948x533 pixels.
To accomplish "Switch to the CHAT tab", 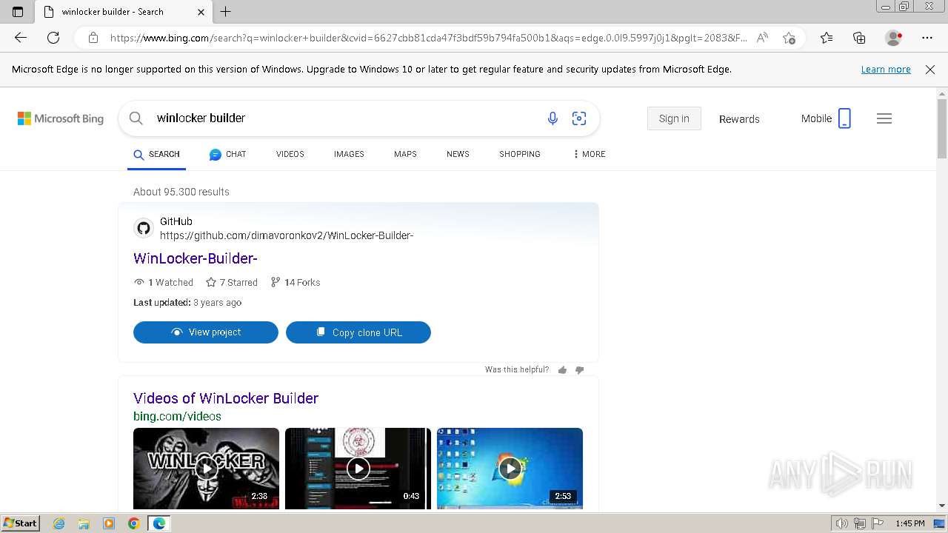I will click(x=227, y=155).
